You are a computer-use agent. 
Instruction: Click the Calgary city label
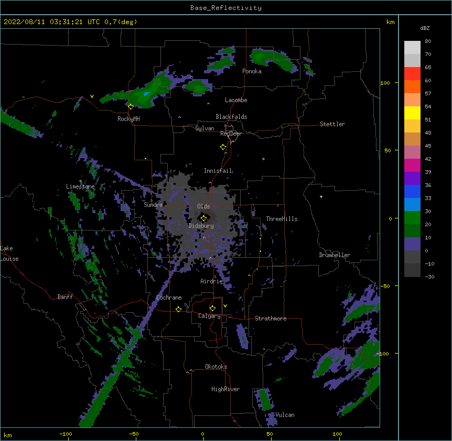(210, 316)
